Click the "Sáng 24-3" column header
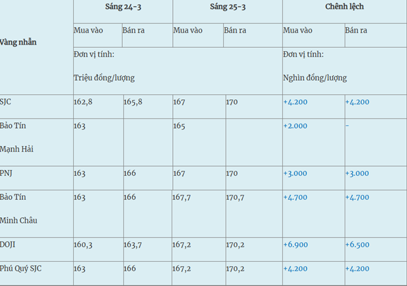The image size is (407, 286). [x=123, y=6]
